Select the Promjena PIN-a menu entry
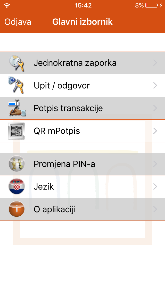The image size is (165, 293). pos(64,164)
